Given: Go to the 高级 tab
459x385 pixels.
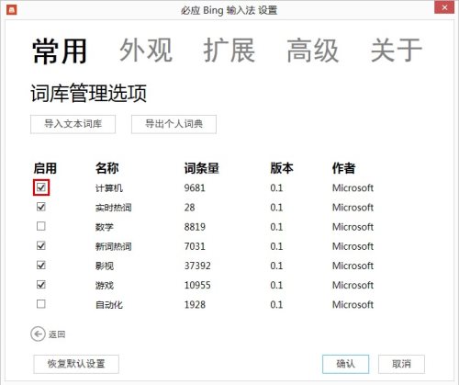Looking at the screenshot, I should click(x=313, y=51).
